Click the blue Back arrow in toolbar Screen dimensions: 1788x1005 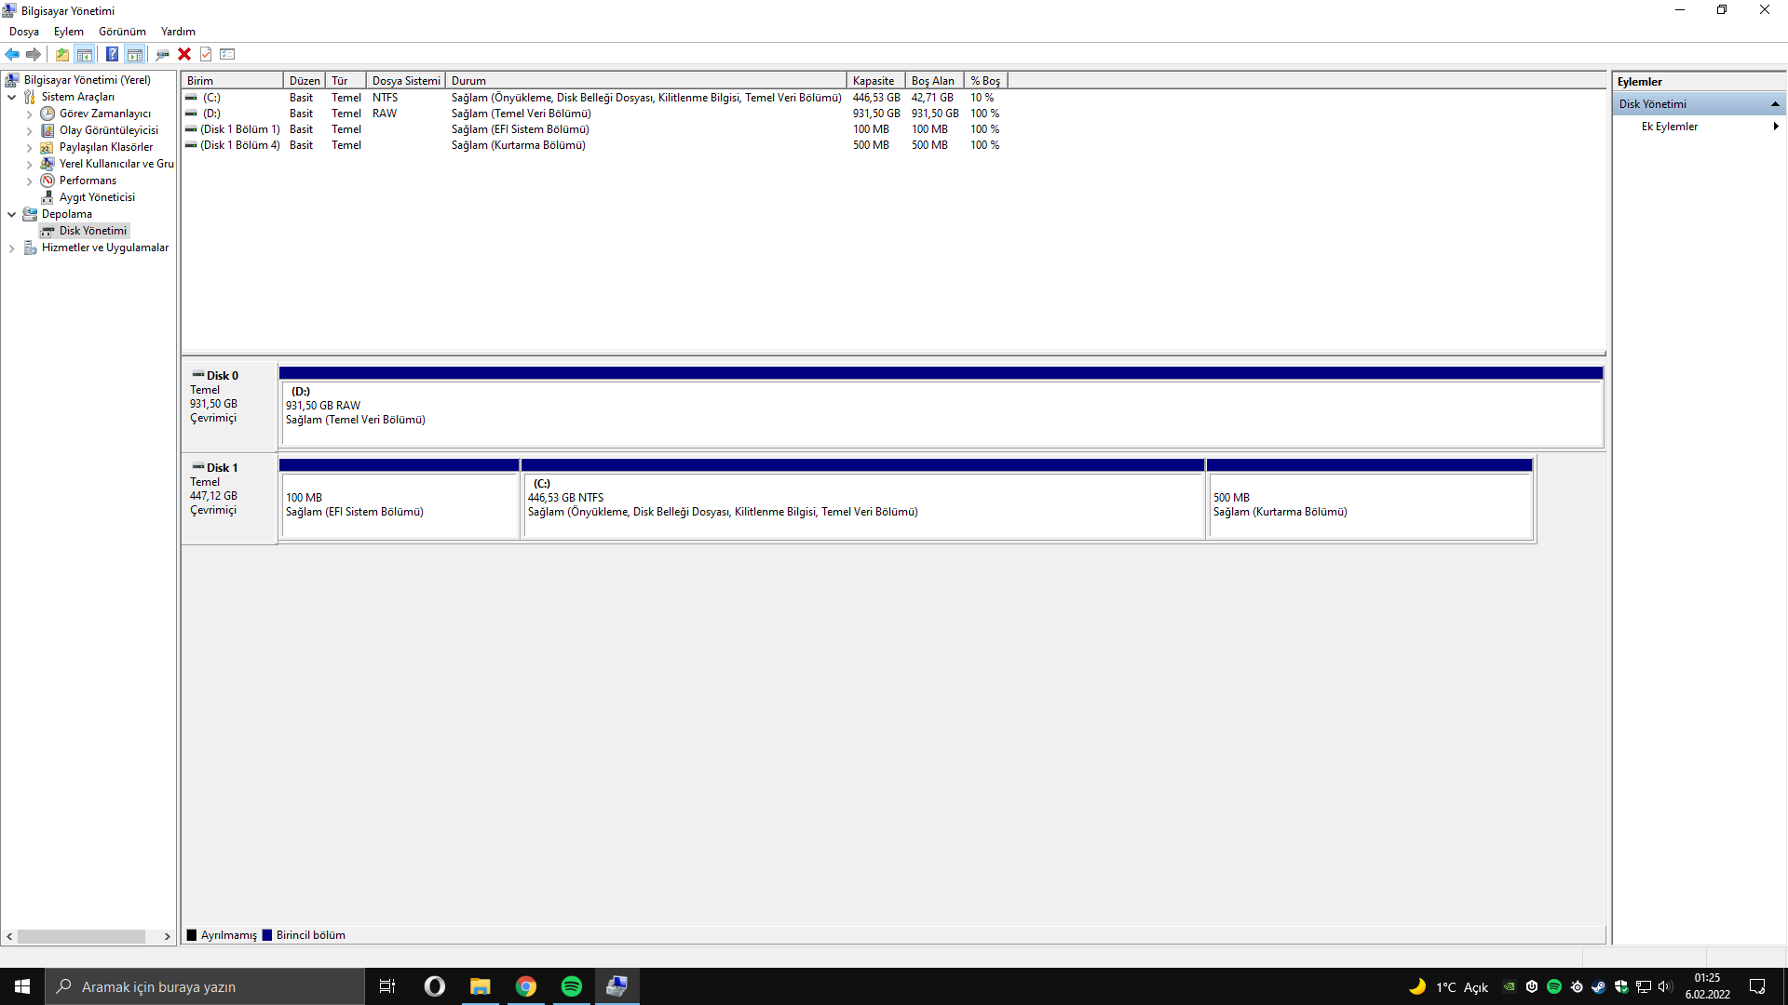(x=12, y=54)
